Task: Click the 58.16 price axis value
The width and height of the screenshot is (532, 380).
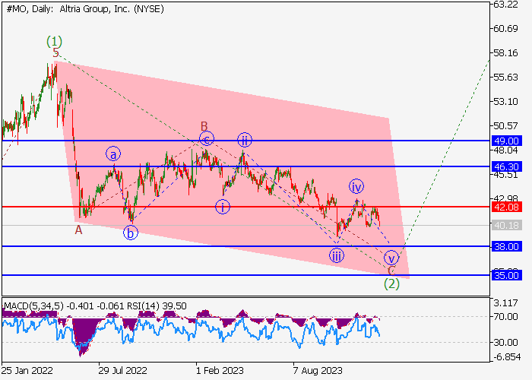Action: pos(505,53)
